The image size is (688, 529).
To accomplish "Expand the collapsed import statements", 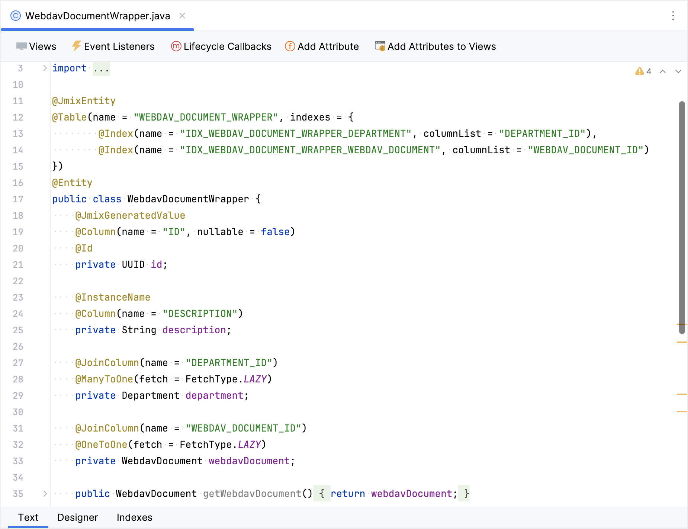I will (x=45, y=68).
